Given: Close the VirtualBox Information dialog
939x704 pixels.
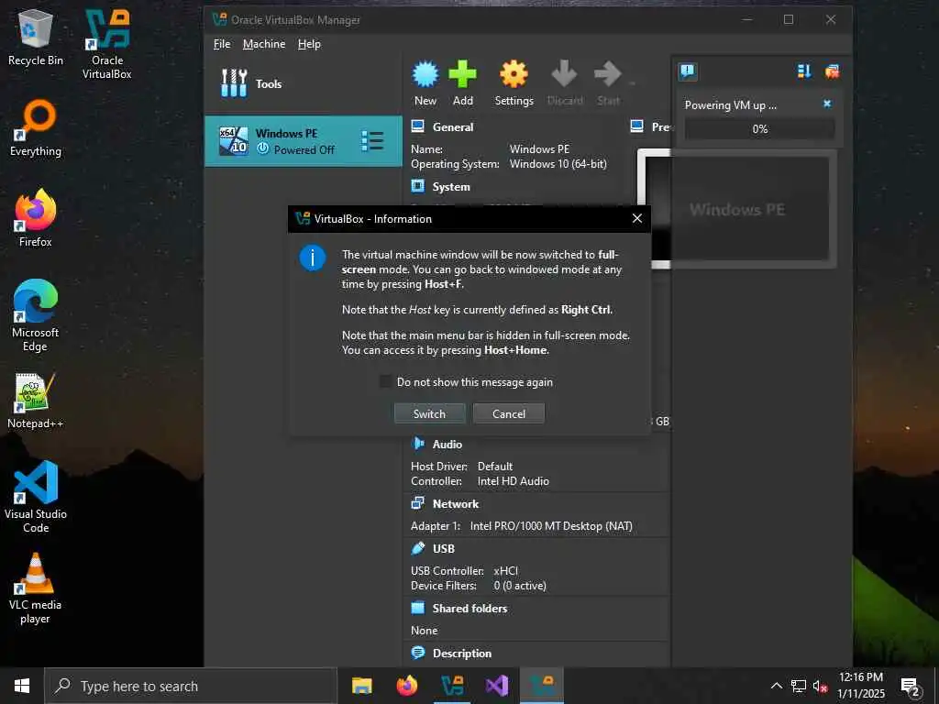Looking at the screenshot, I should (637, 218).
